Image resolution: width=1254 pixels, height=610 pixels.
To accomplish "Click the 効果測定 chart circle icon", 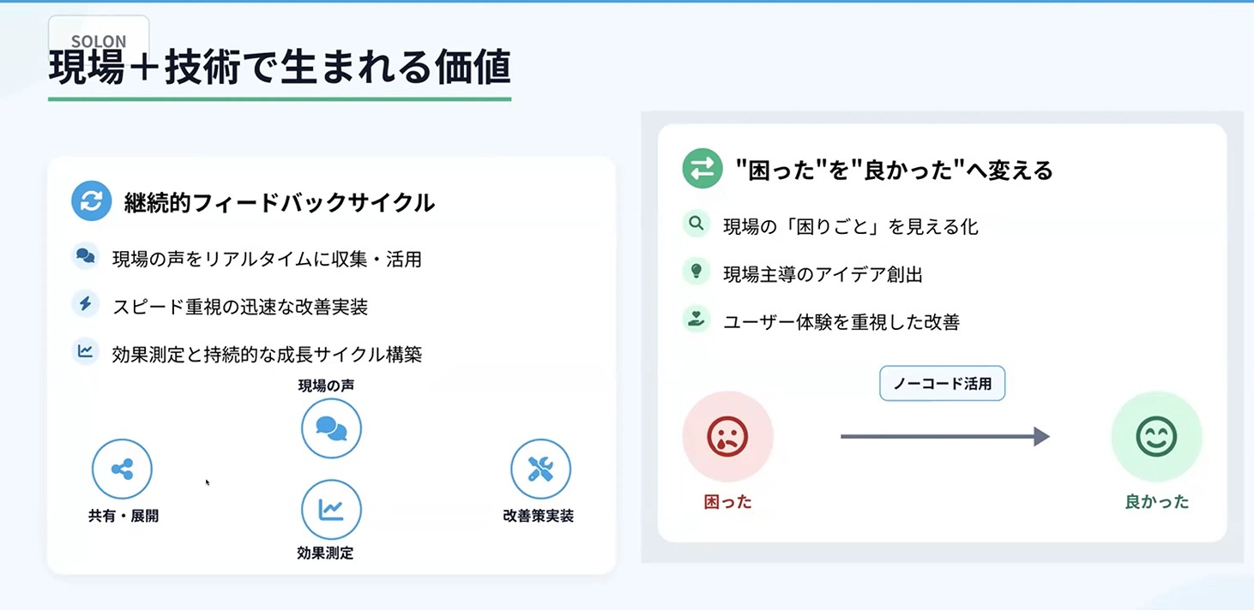I will click(x=331, y=510).
